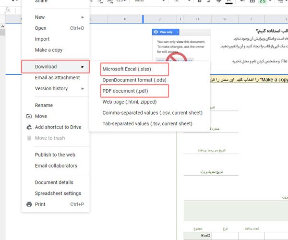Screen dimensions: 288x240
Task: Click the Move folder icon in File menu
Action: (29, 116)
